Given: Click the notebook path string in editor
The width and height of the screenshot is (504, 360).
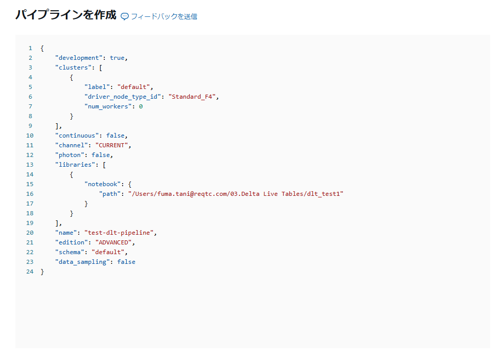Looking at the screenshot, I should coord(236,194).
